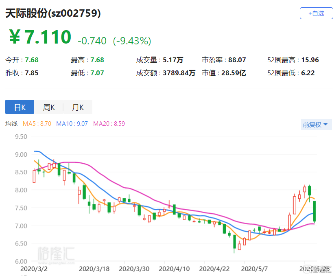Click the 2020/5/7 date axis label

point(254,269)
